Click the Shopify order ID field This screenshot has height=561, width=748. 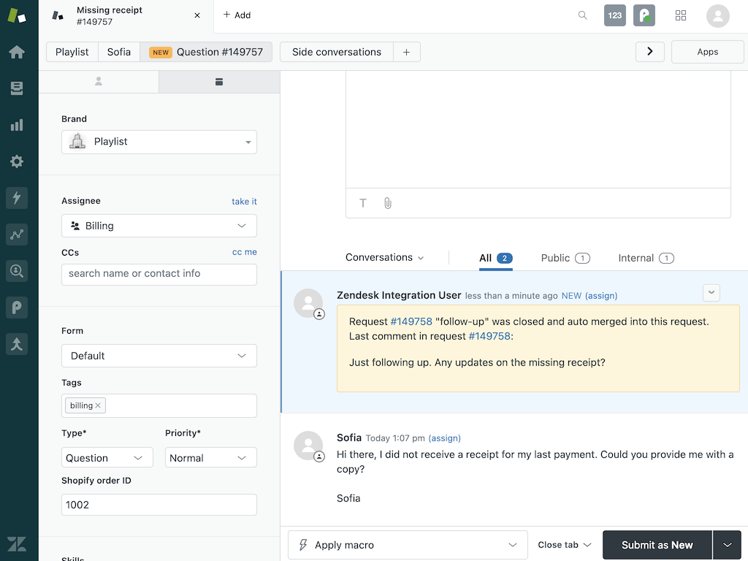[x=159, y=505]
